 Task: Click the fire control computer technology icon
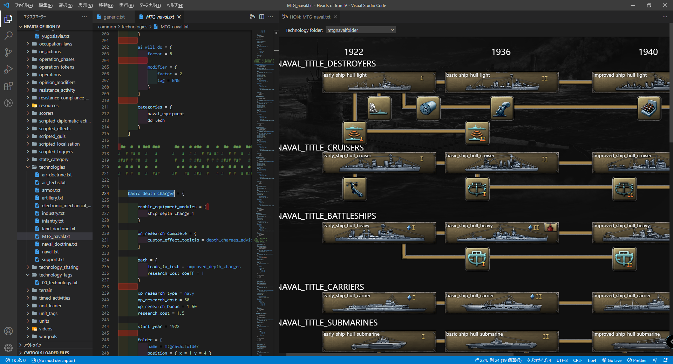pos(649,108)
